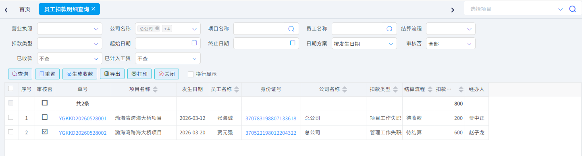Click the +4 tag in 公司名称
The image size is (582, 156).
(167, 29)
